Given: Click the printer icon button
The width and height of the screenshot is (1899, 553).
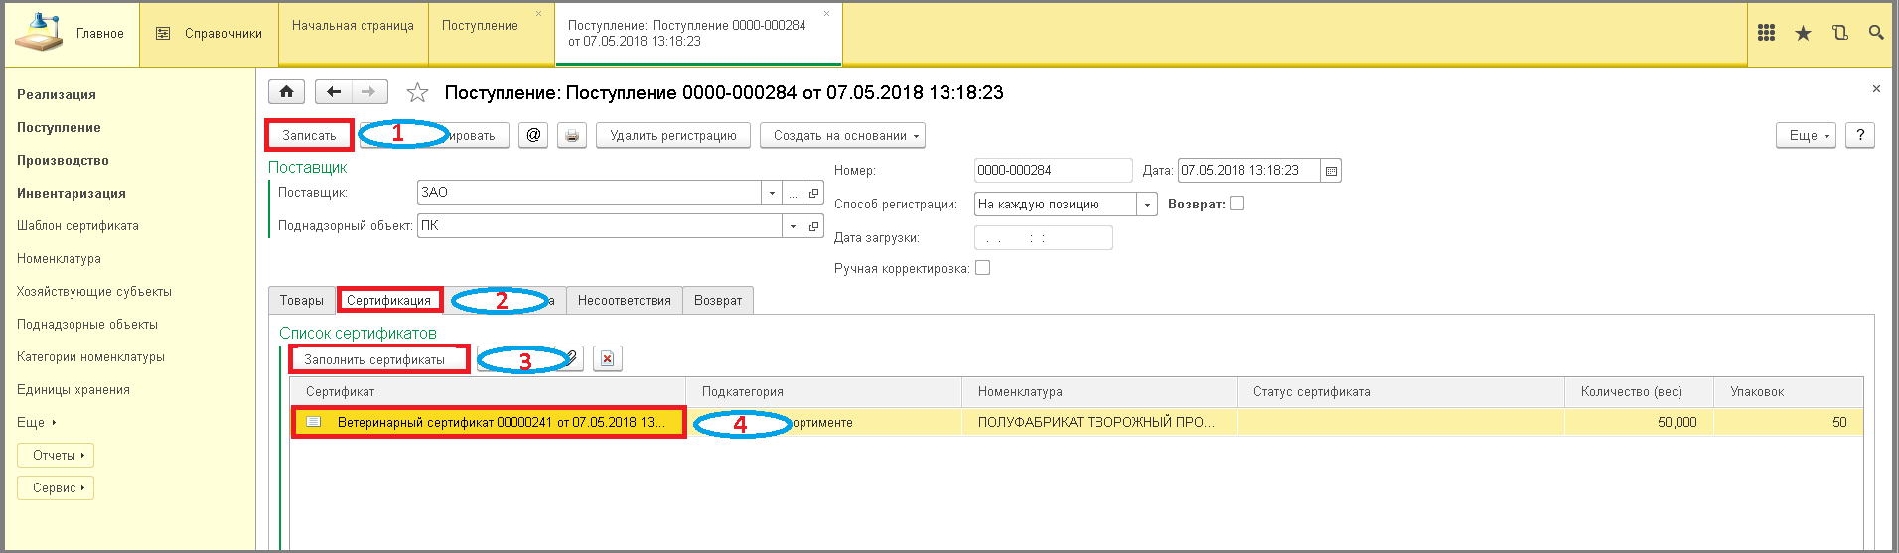Looking at the screenshot, I should click(x=572, y=135).
